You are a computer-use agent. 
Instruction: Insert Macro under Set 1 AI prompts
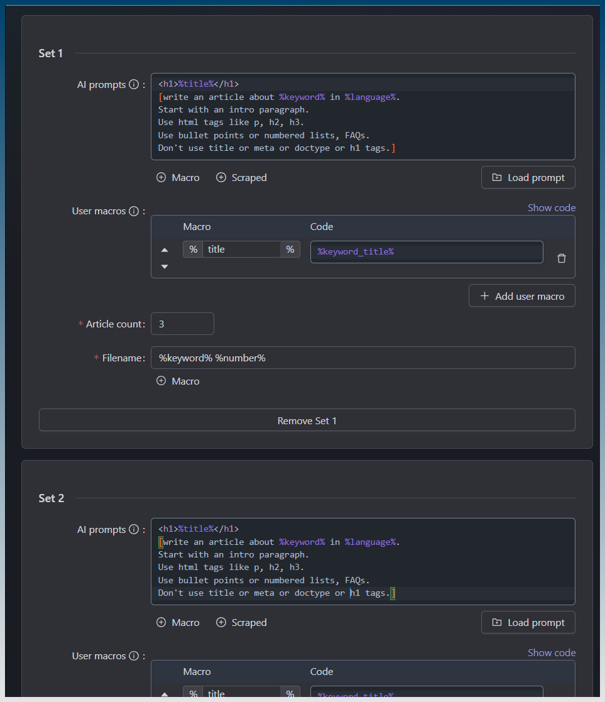[178, 178]
